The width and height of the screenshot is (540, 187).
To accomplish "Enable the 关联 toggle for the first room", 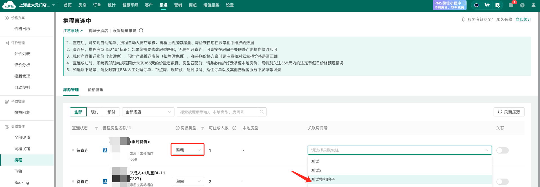I will pos(502,150).
